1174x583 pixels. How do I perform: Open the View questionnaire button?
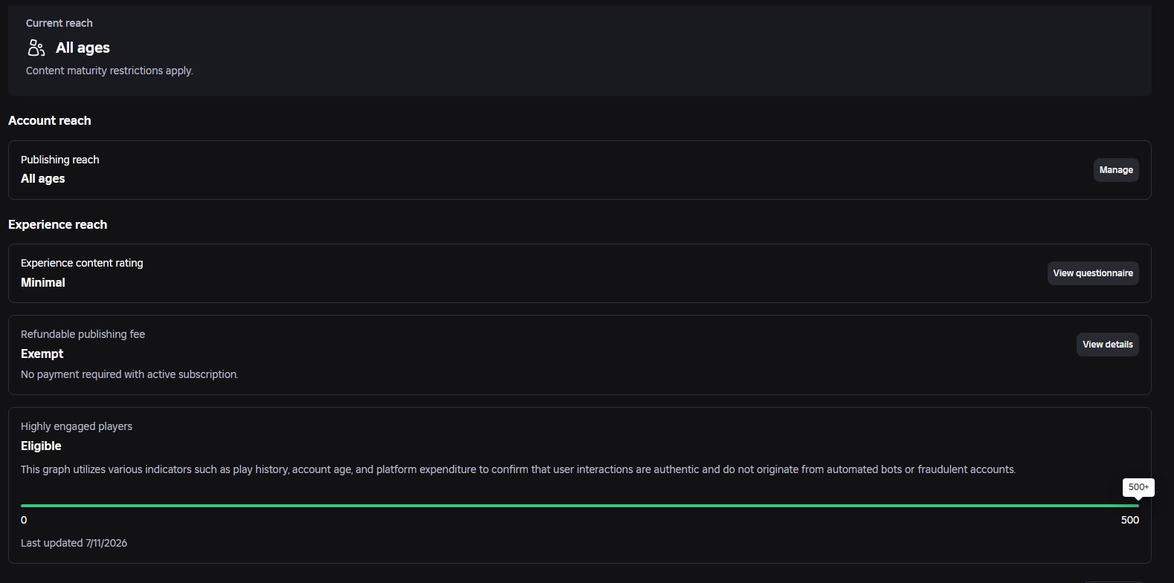coord(1093,273)
